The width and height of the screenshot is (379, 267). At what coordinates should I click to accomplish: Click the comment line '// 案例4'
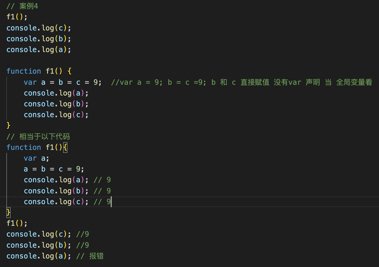[x=22, y=6]
